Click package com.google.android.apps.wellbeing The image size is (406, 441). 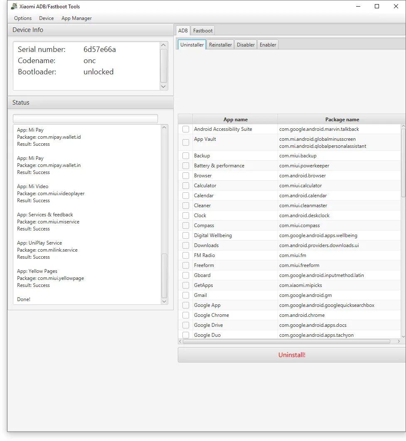318,235
